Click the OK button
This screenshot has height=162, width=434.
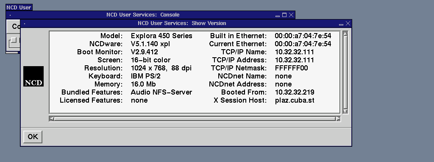click(33, 137)
